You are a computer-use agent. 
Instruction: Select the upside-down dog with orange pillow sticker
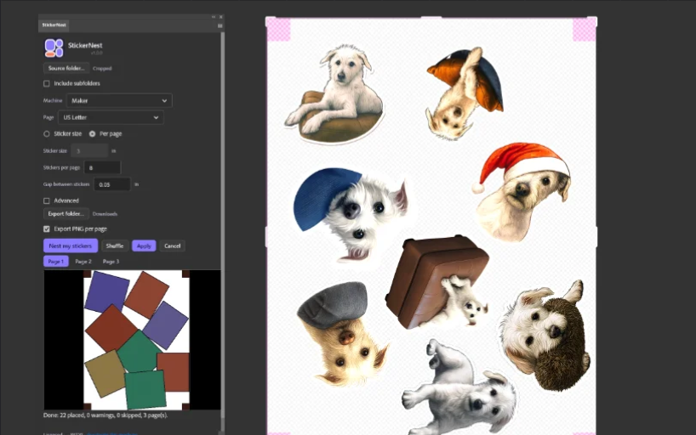[x=464, y=93]
